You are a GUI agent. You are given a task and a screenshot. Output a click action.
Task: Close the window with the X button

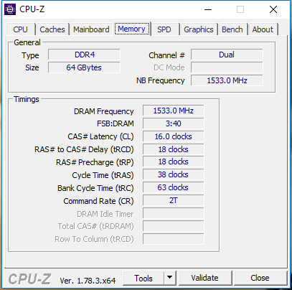273,9
